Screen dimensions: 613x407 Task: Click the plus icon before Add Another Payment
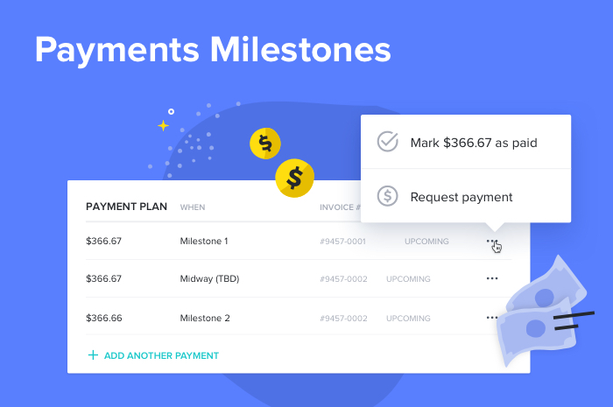point(93,355)
